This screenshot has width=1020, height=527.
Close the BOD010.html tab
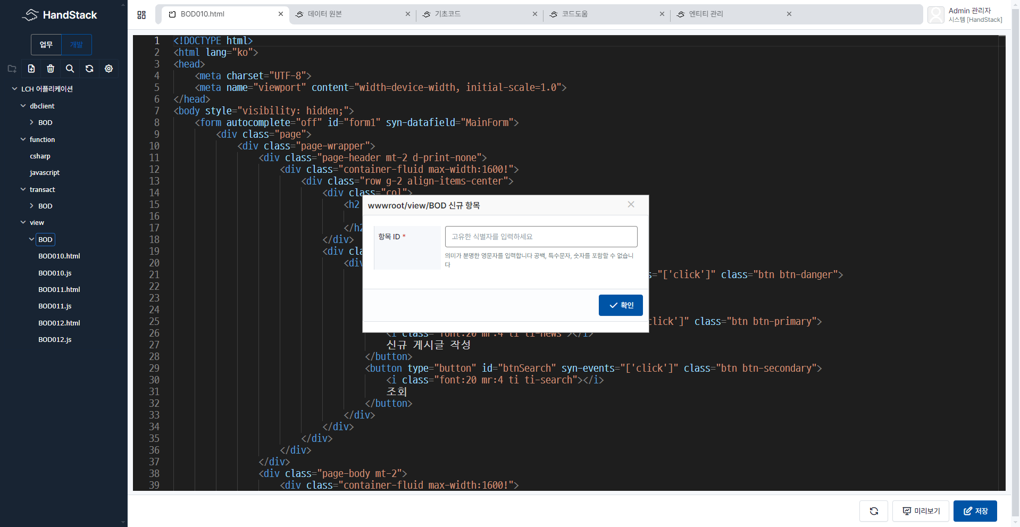tap(281, 14)
